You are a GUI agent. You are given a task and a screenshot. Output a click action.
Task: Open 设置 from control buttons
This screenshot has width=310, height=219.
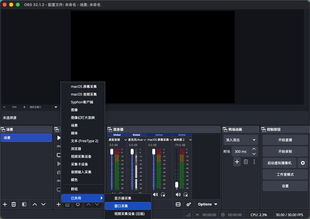(x=285, y=186)
